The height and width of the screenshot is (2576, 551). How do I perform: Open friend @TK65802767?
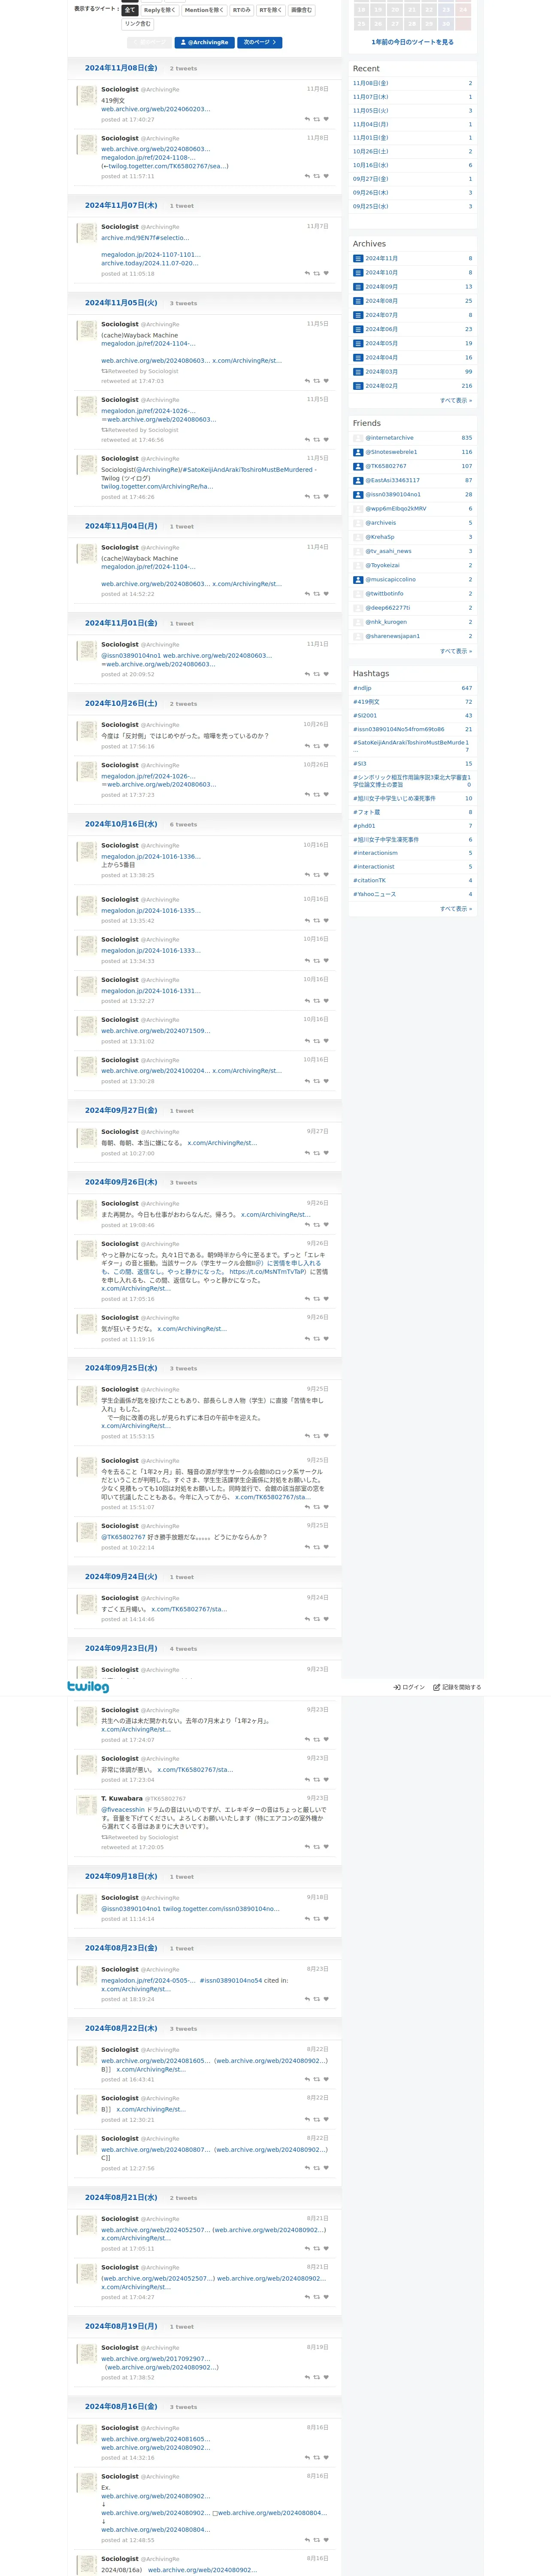click(386, 466)
